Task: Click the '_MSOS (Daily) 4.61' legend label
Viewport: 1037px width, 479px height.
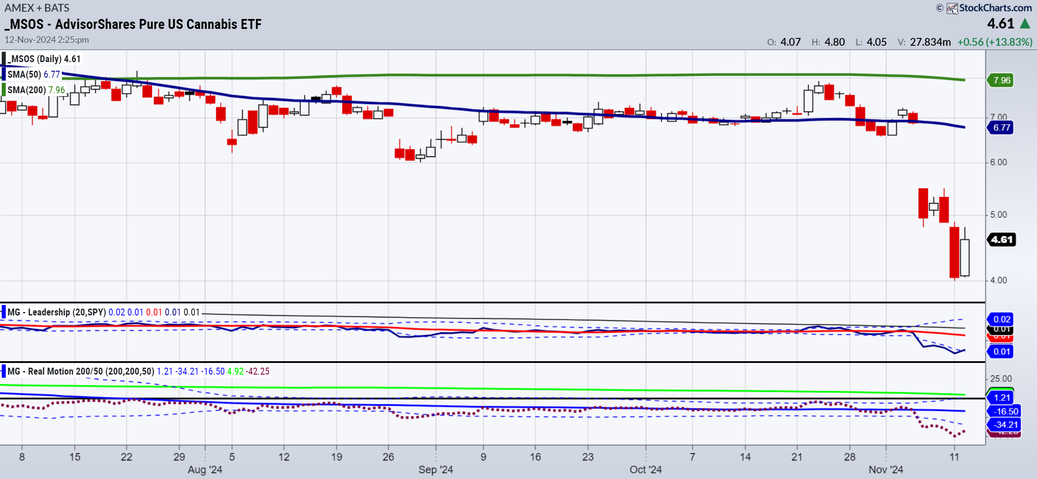Action: click(44, 59)
